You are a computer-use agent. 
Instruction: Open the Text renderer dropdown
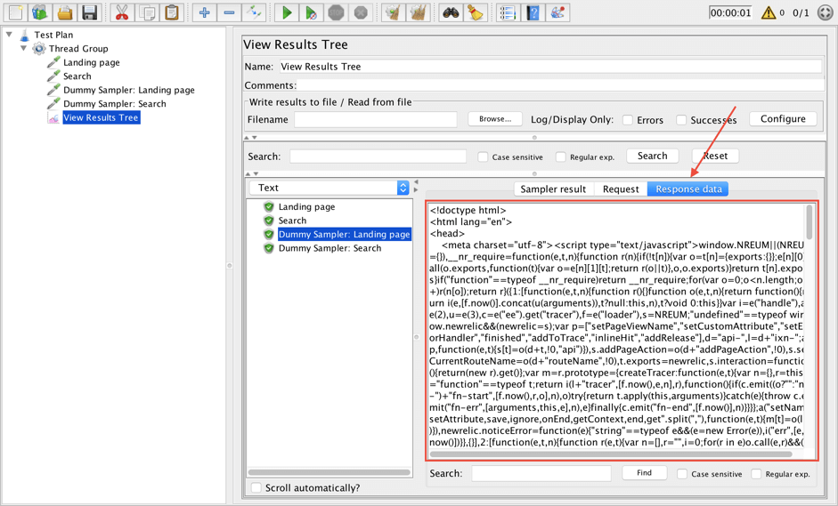330,188
